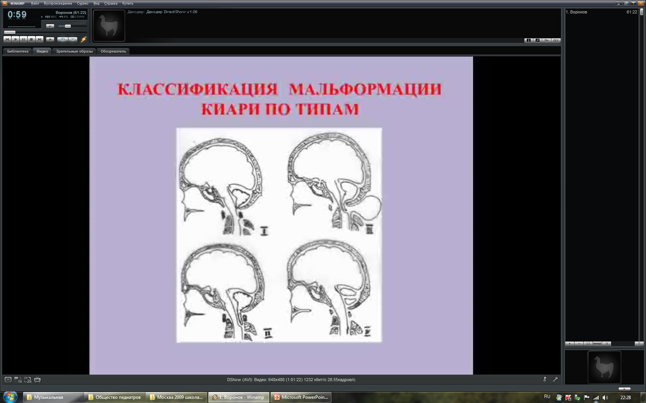Image resolution: width=646 pixels, height=403 pixels.
Task: Open the Москва 2009 школа taskbar button
Action: [176, 397]
